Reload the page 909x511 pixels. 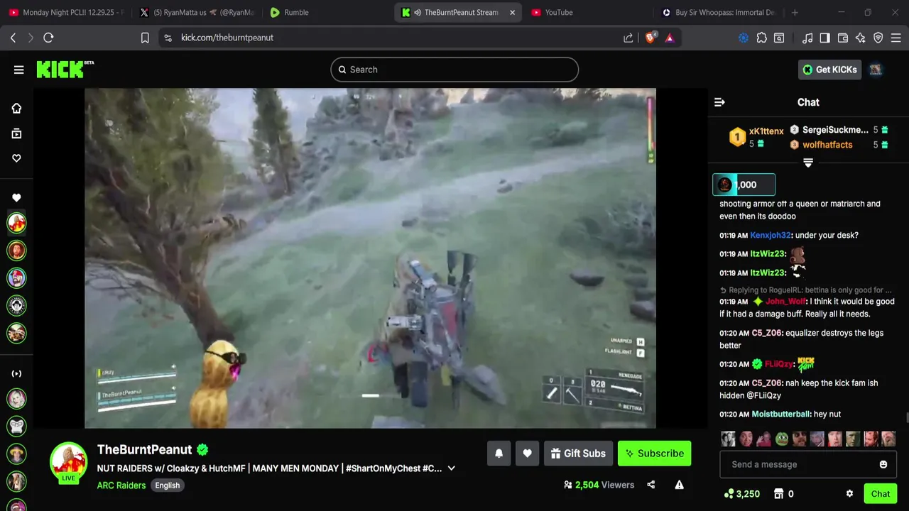coord(48,38)
